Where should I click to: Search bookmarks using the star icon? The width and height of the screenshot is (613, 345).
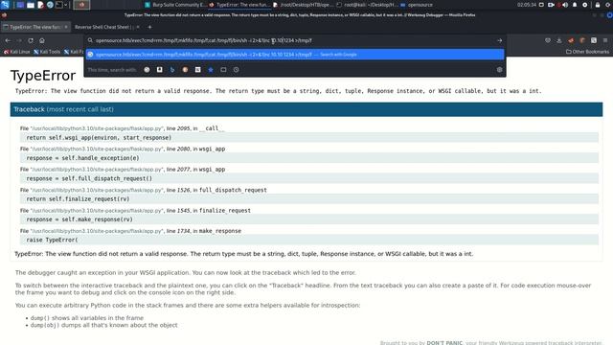point(211,70)
